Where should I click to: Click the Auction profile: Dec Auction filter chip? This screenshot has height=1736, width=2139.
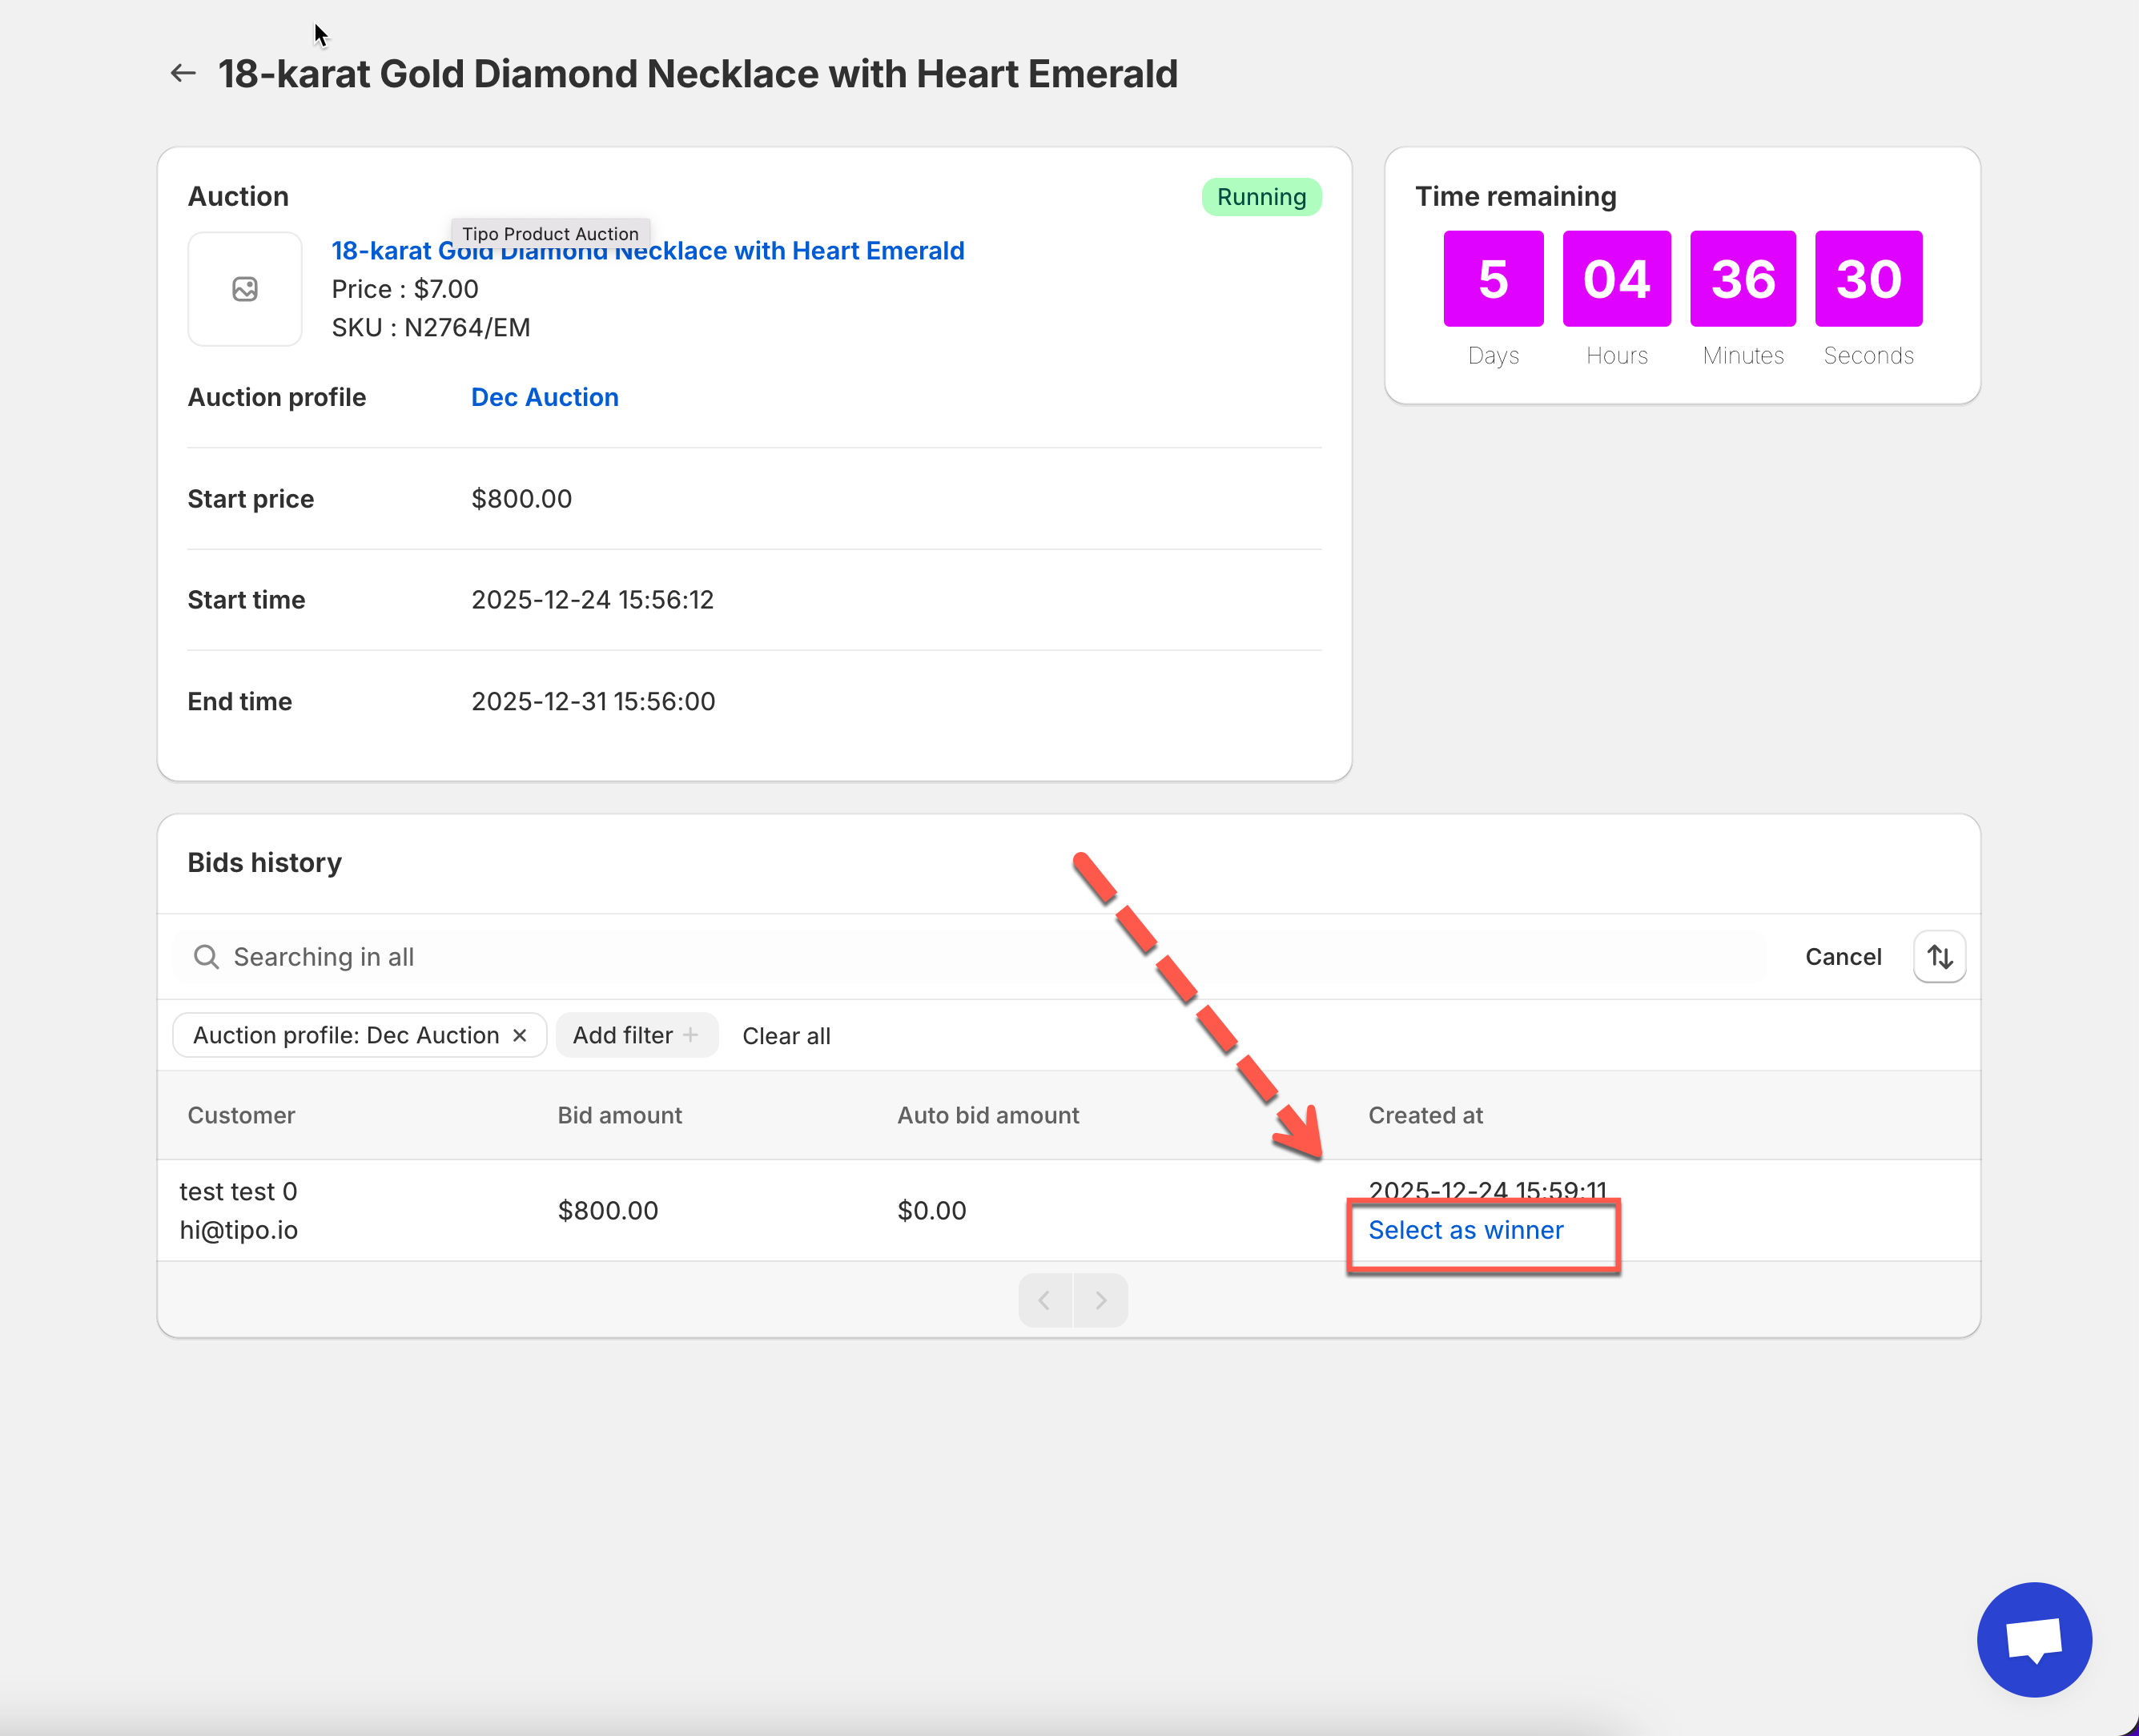click(x=345, y=1036)
